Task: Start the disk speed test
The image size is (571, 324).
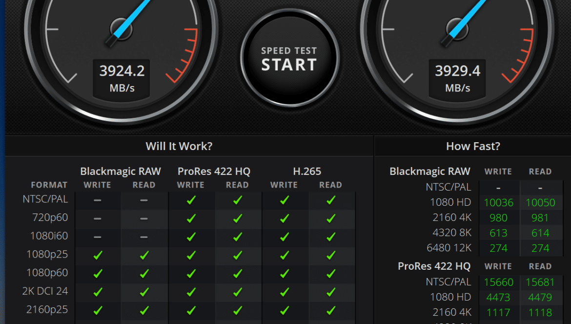Action: click(289, 58)
